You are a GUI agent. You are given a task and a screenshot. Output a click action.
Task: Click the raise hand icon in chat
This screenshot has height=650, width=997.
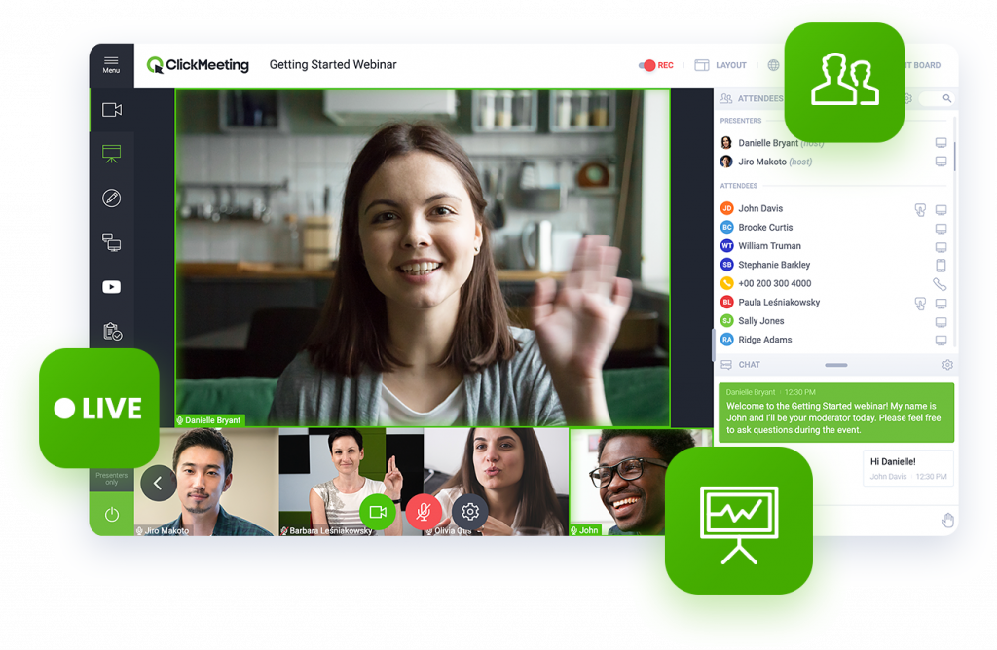pos(946,521)
